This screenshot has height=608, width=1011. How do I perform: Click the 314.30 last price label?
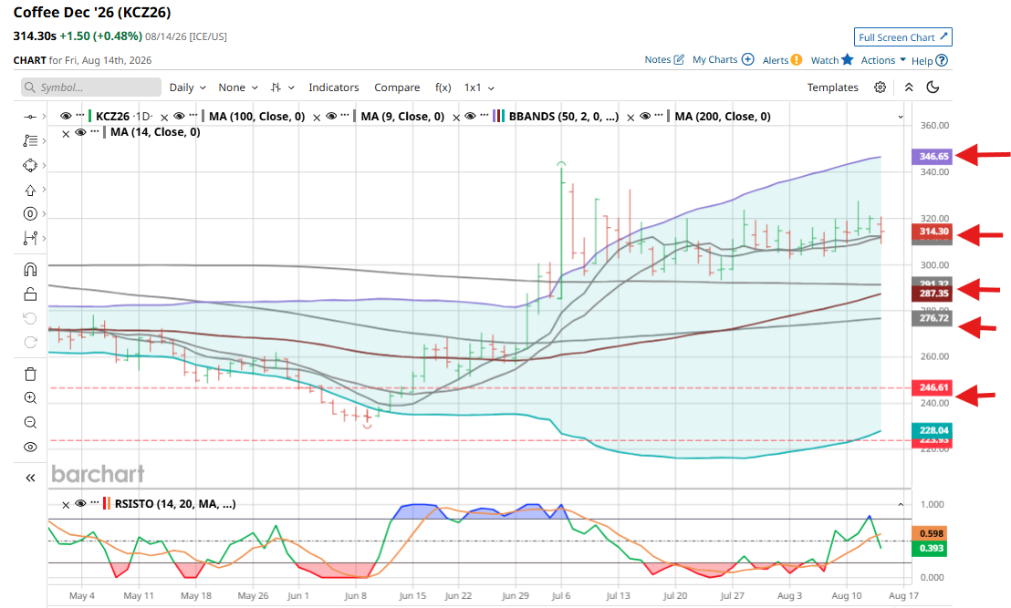click(932, 232)
